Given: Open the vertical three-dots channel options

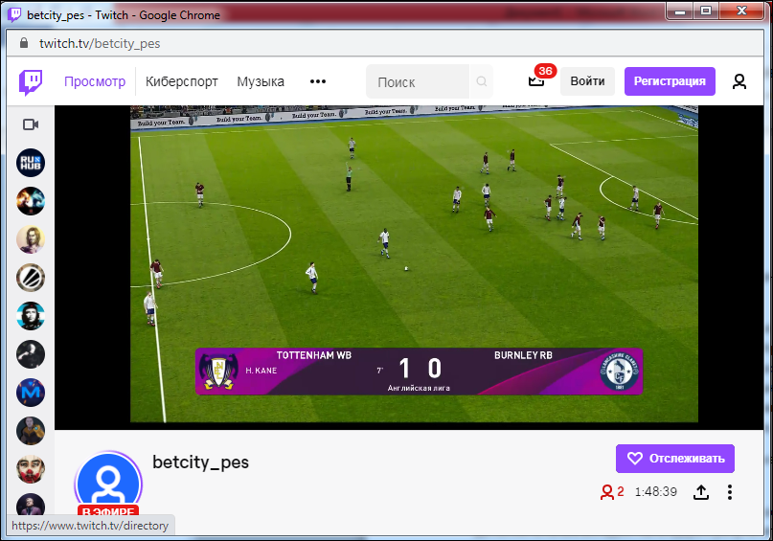Looking at the screenshot, I should pyautogui.click(x=730, y=492).
